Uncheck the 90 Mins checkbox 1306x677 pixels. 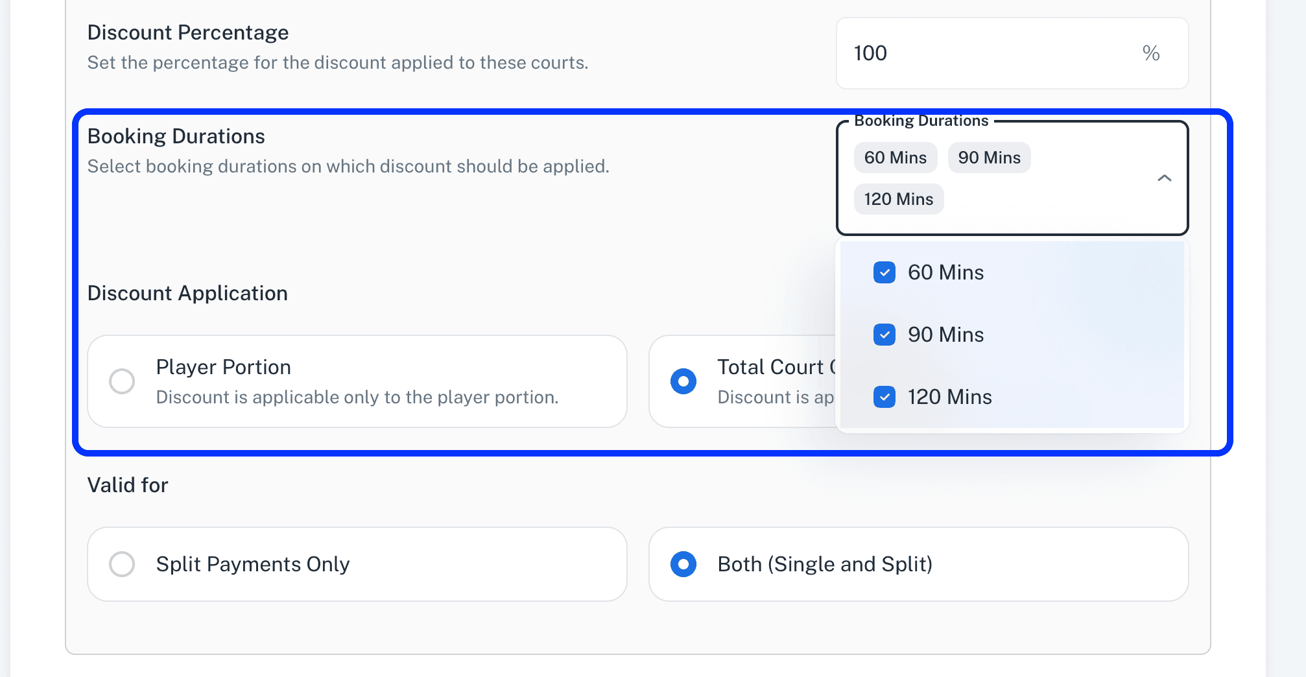[884, 335]
